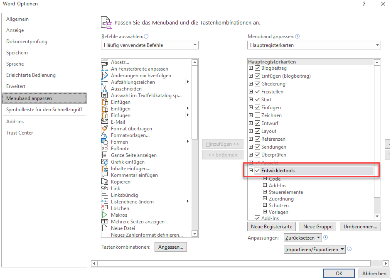Select the An Fensterbreite anpassen icon

point(105,69)
